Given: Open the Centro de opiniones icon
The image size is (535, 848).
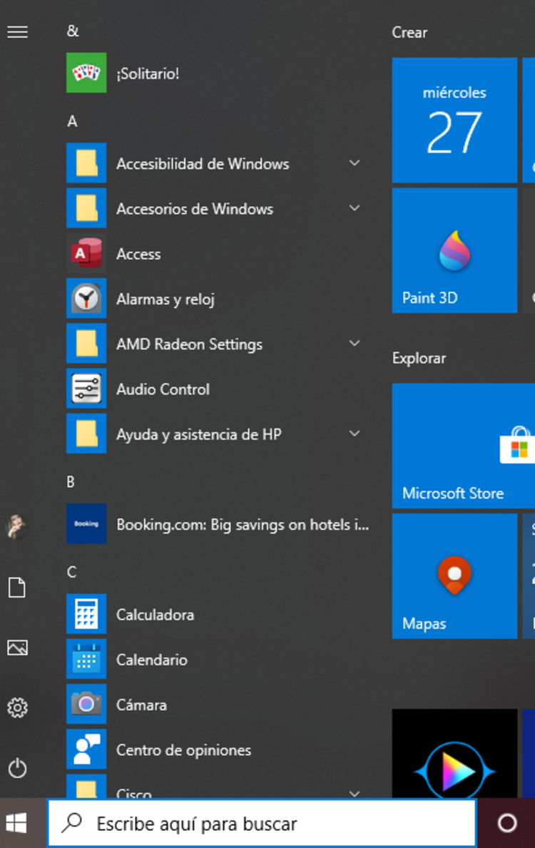Looking at the screenshot, I should click(x=86, y=749).
